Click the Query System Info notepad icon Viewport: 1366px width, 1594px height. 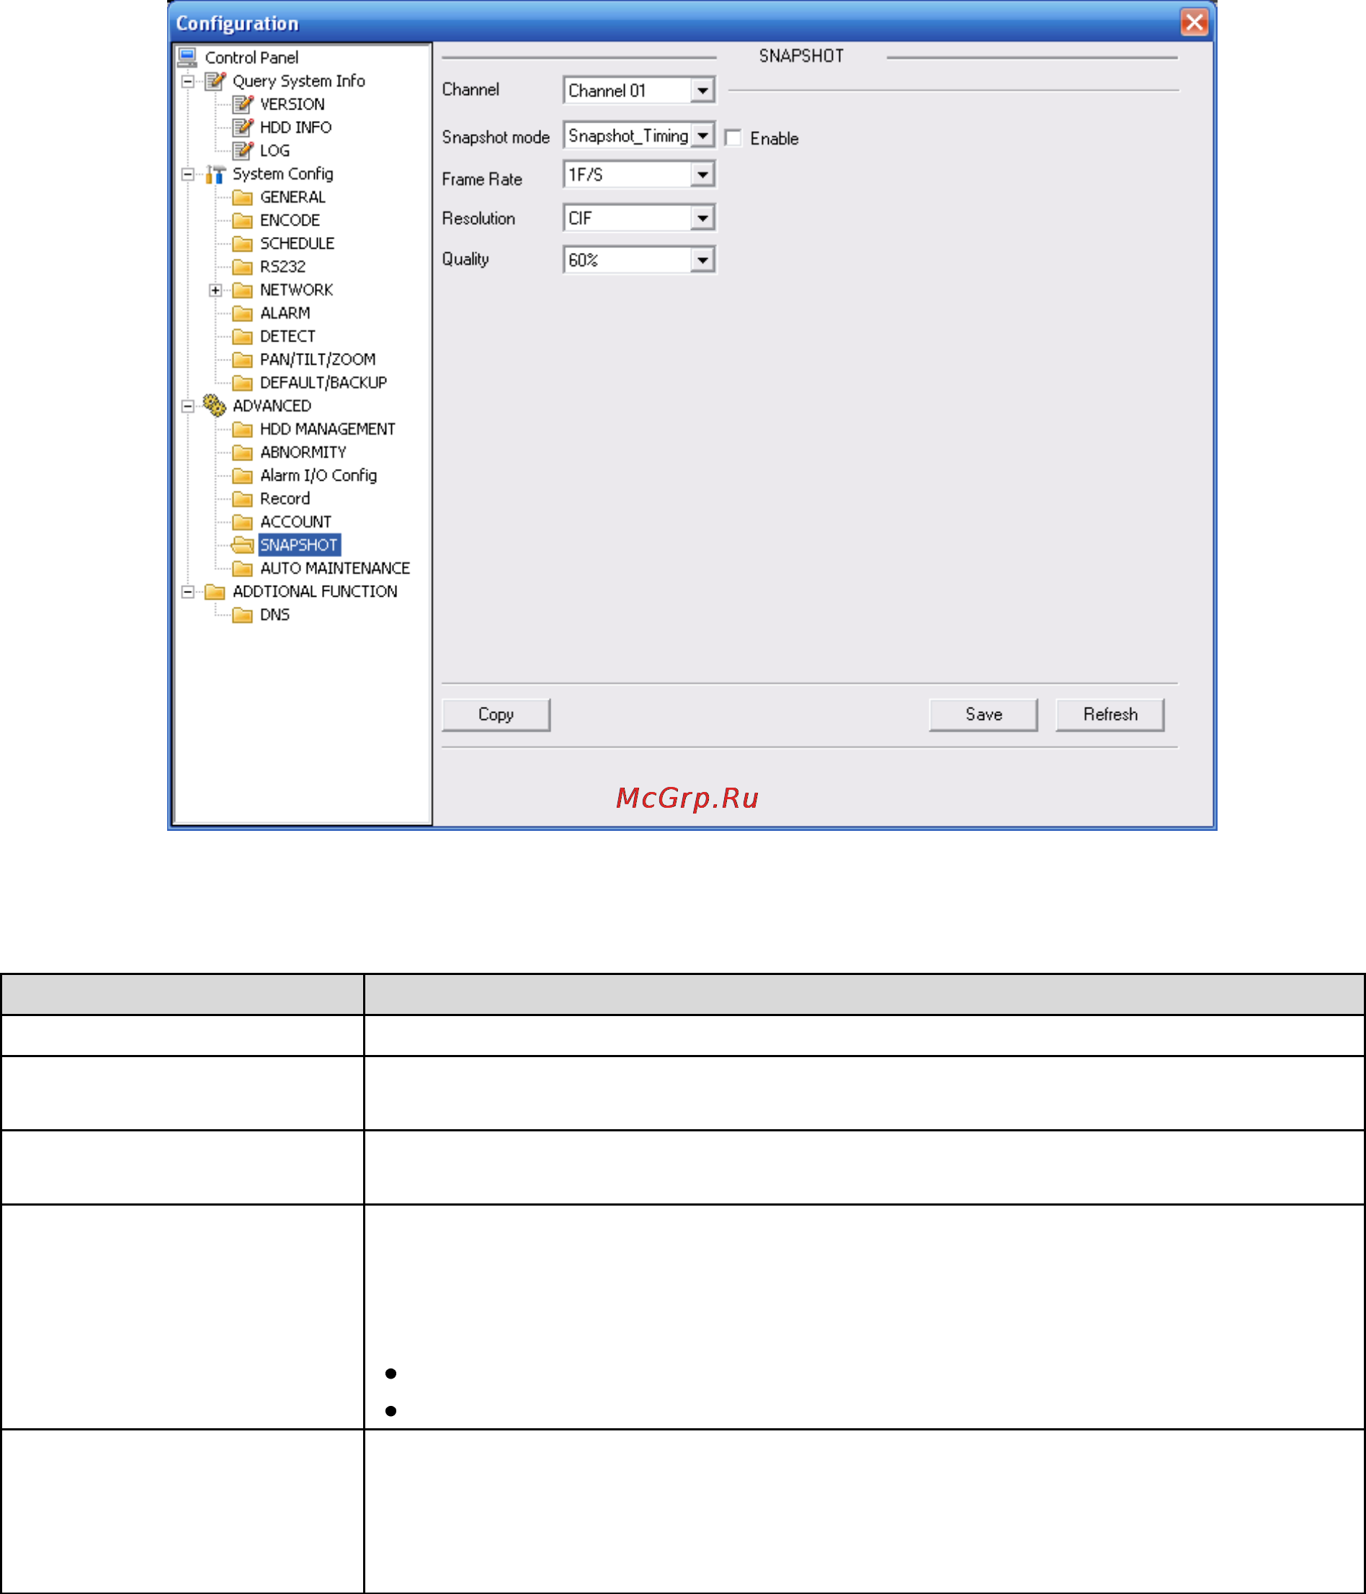click(x=215, y=81)
